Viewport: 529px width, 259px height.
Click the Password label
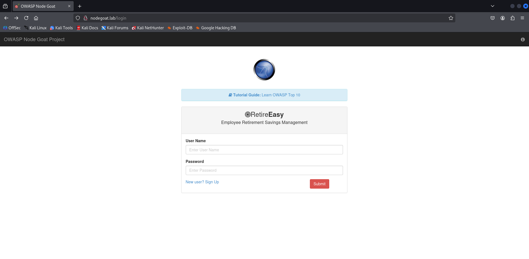(195, 162)
